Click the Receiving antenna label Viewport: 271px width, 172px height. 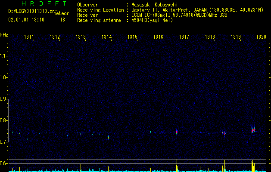(99, 20)
